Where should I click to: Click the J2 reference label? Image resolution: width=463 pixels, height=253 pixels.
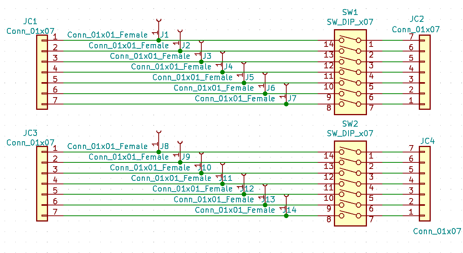tap(186, 45)
